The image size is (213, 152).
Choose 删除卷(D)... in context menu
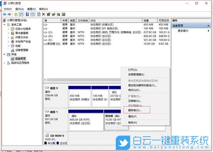coord(145,110)
